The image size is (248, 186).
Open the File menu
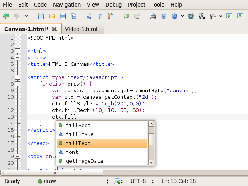(7, 5)
